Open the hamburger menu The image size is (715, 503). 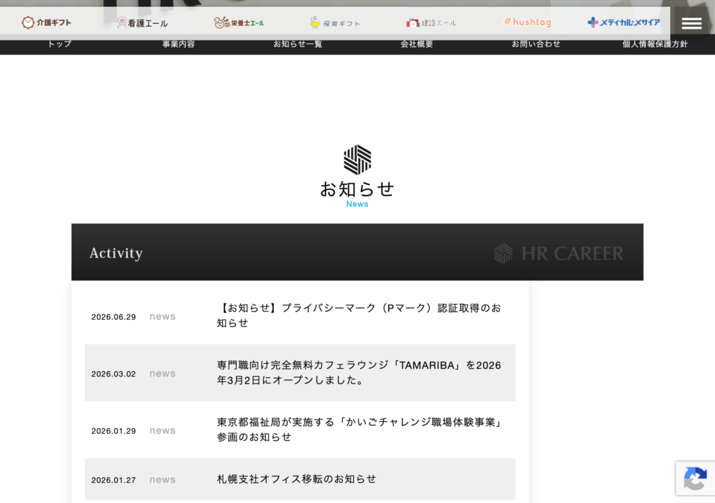pos(691,23)
